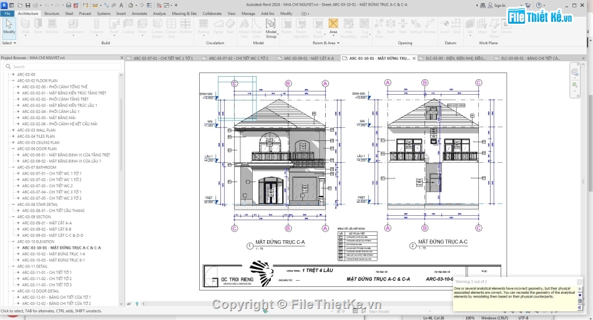Switch to the View ribbon tab

(232, 13)
